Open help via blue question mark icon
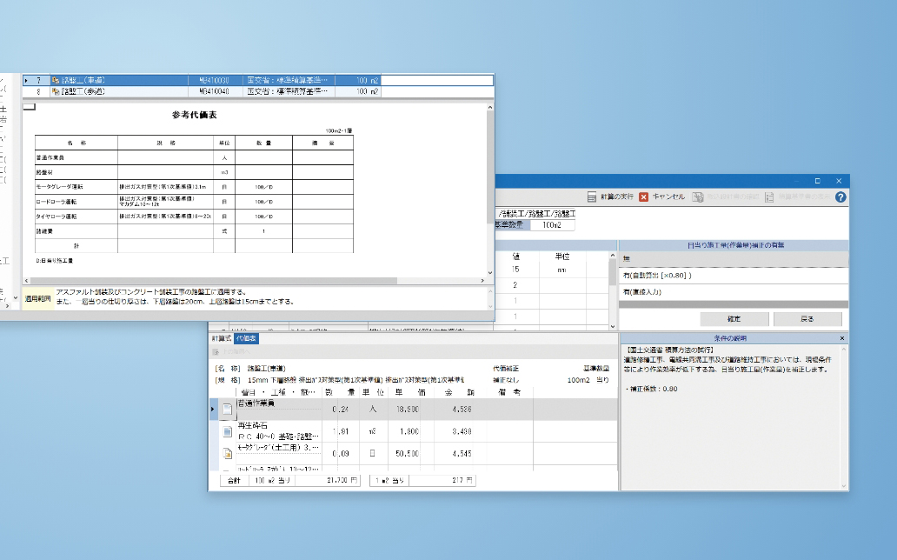 point(841,197)
